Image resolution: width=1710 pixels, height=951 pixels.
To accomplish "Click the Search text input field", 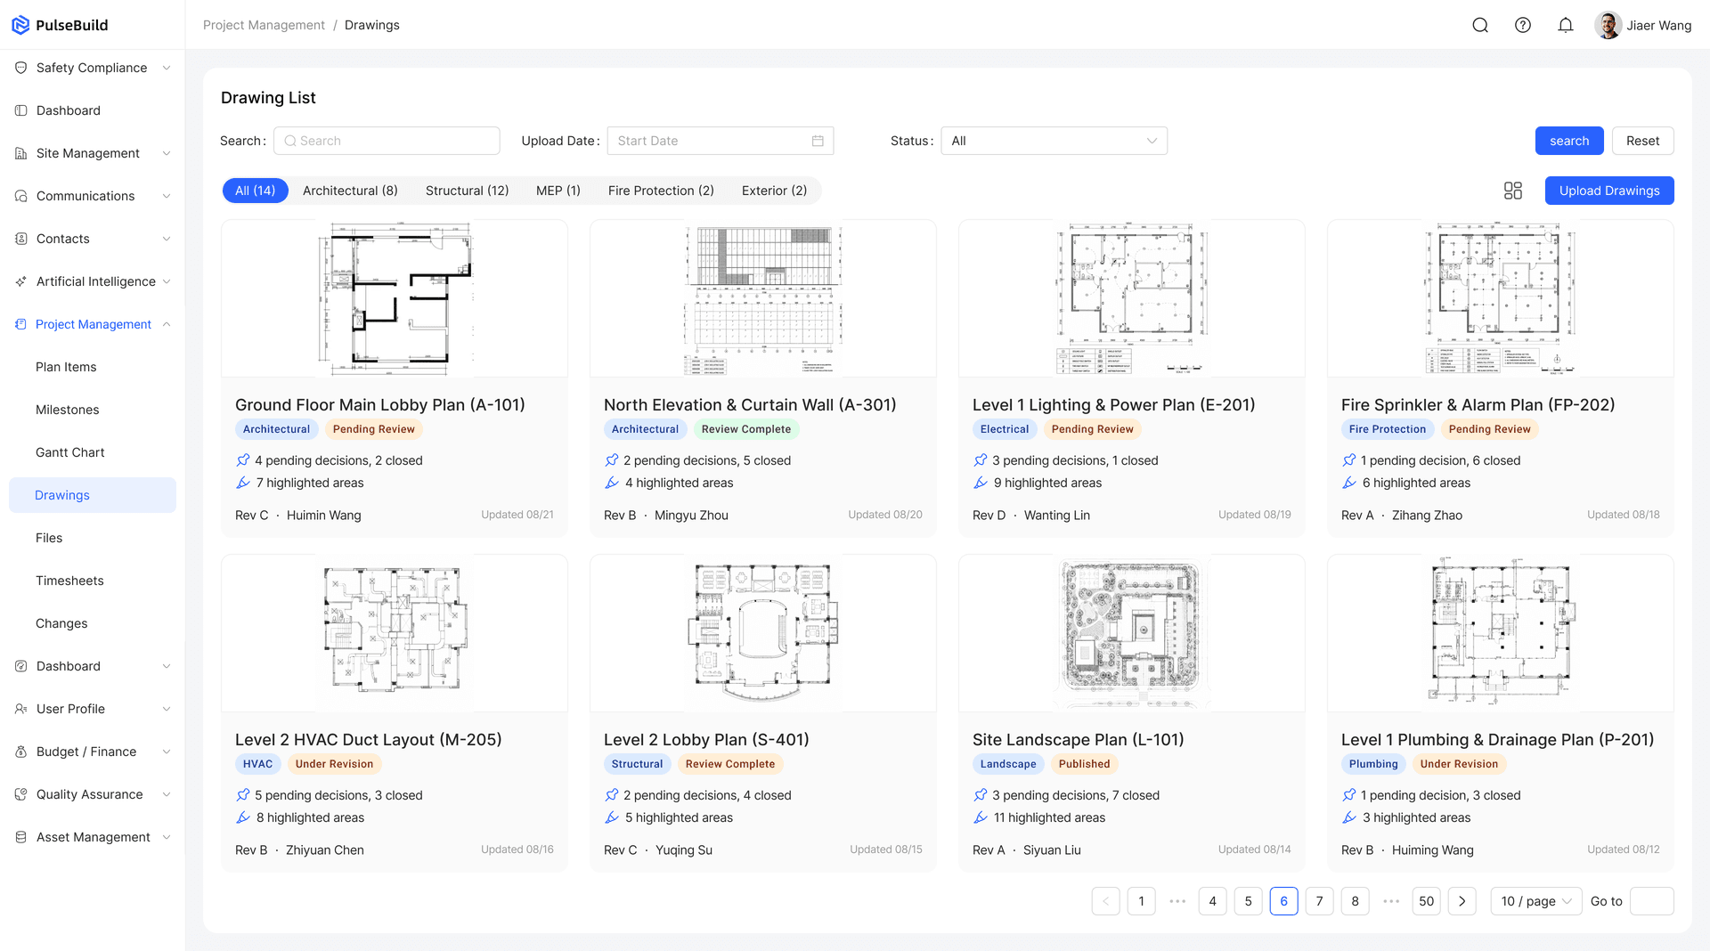I will [387, 141].
